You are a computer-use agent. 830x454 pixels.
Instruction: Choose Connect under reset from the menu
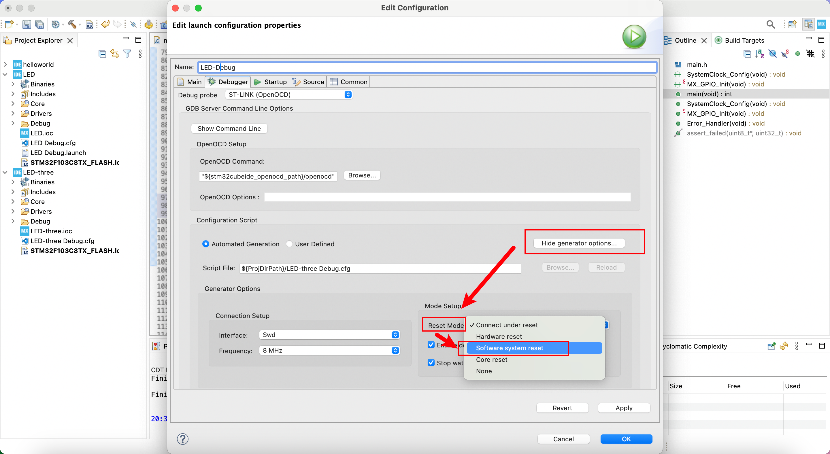coord(534,325)
